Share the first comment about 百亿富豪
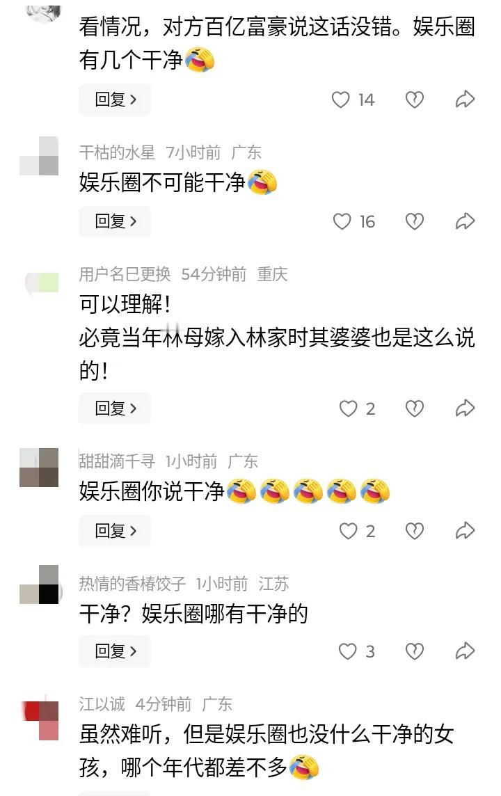501x796 pixels. coord(465,99)
